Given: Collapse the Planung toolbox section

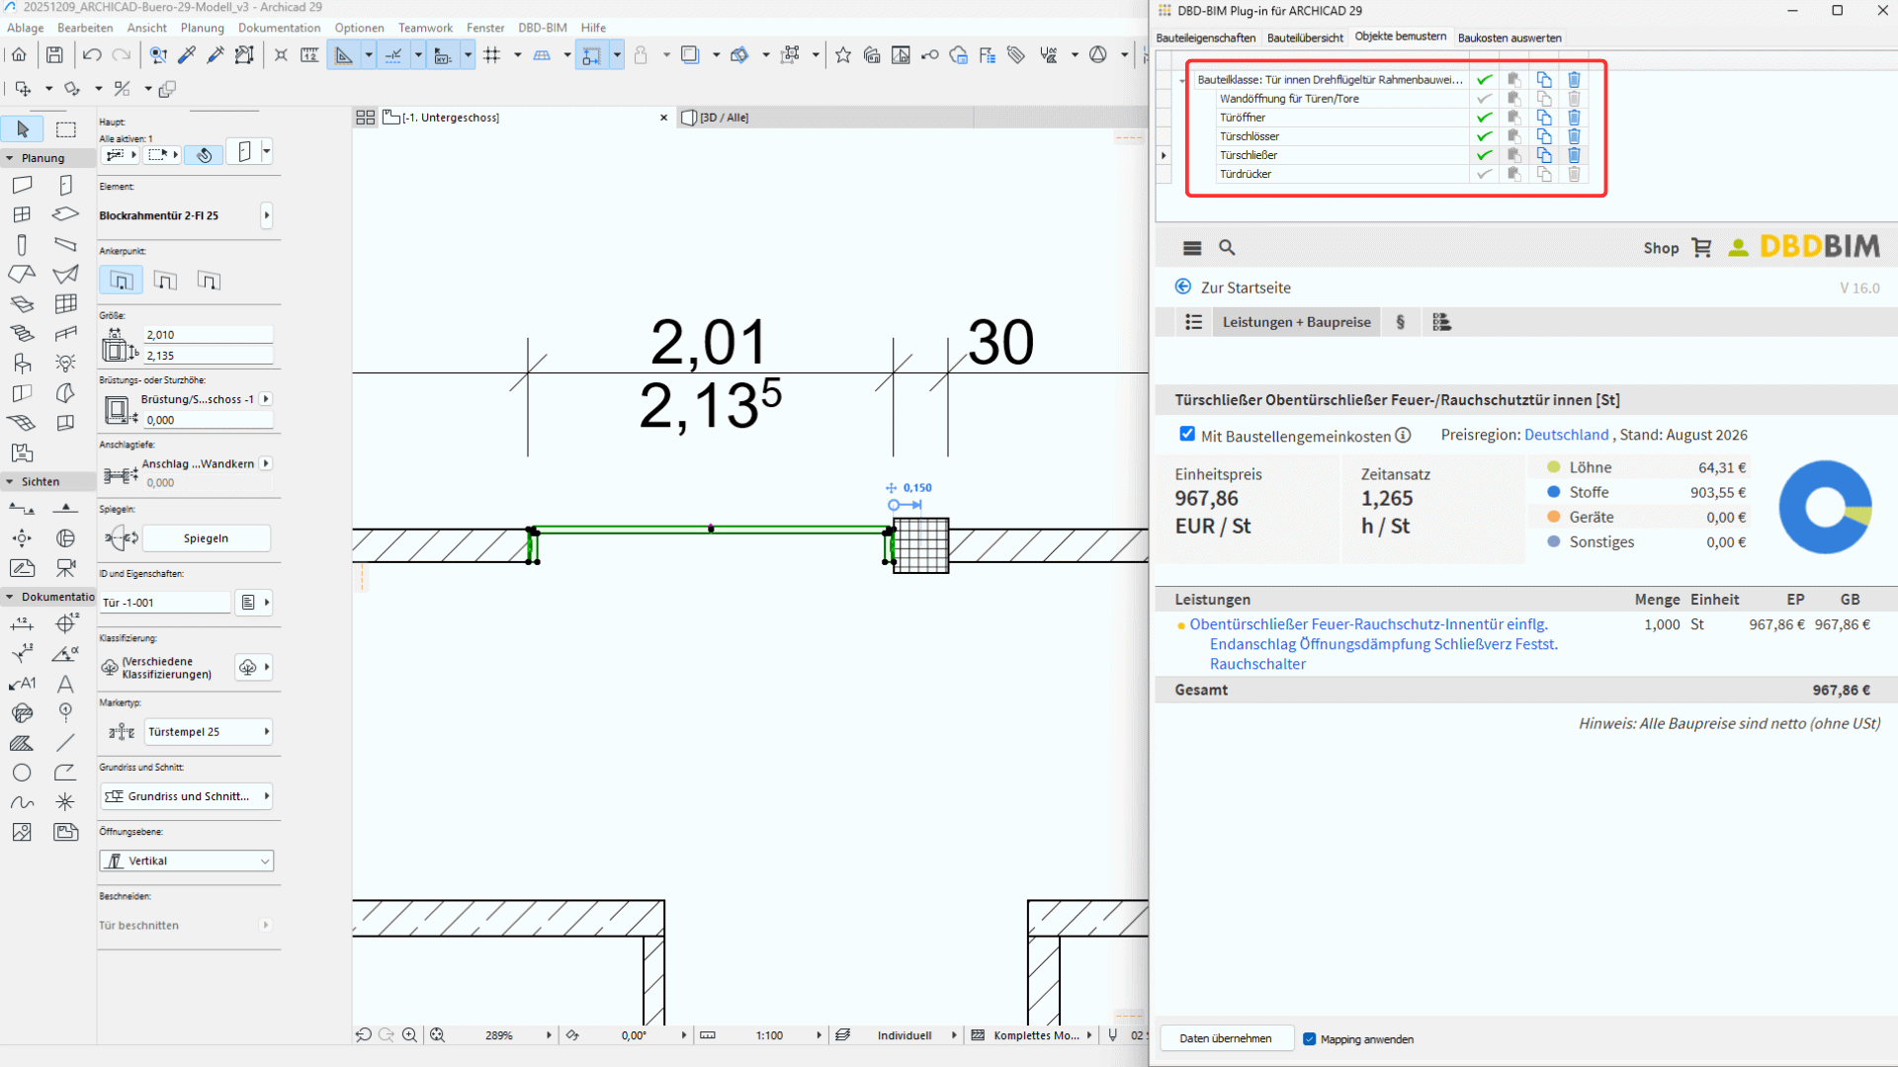Looking at the screenshot, I should [x=10, y=158].
